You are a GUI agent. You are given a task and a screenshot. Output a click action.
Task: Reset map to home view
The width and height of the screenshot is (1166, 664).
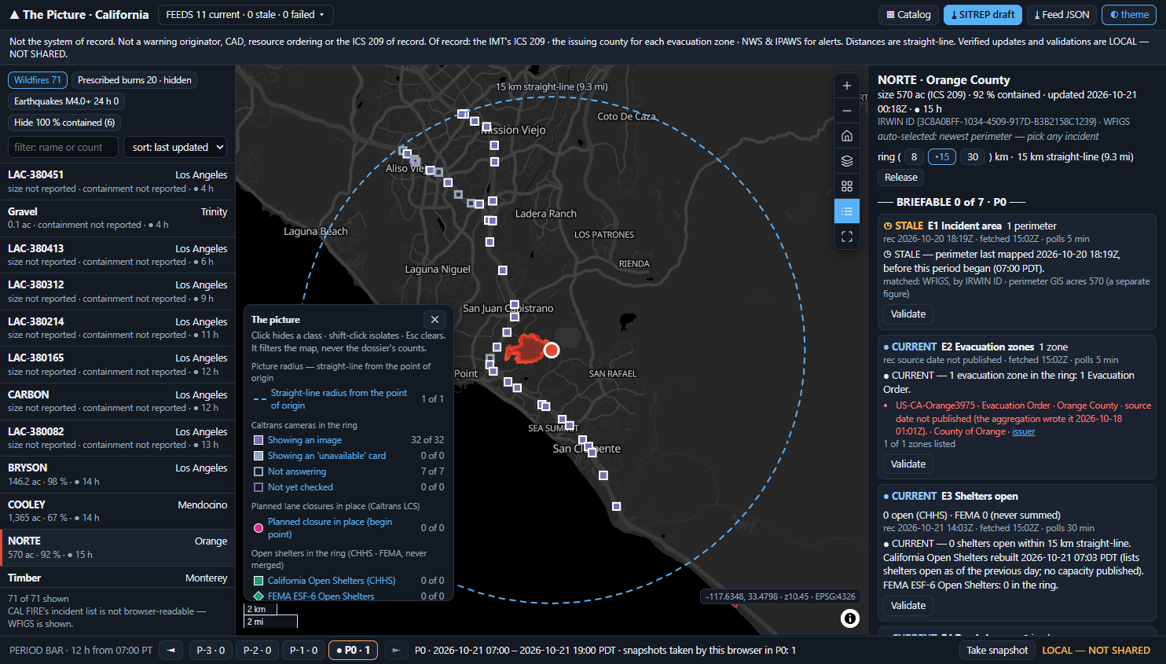click(846, 136)
